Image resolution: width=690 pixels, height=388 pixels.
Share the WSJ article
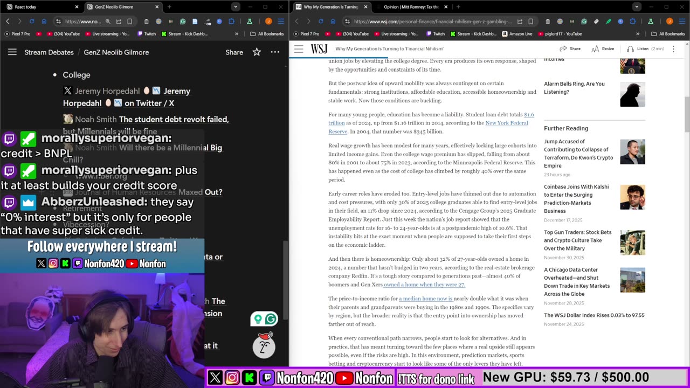point(570,48)
